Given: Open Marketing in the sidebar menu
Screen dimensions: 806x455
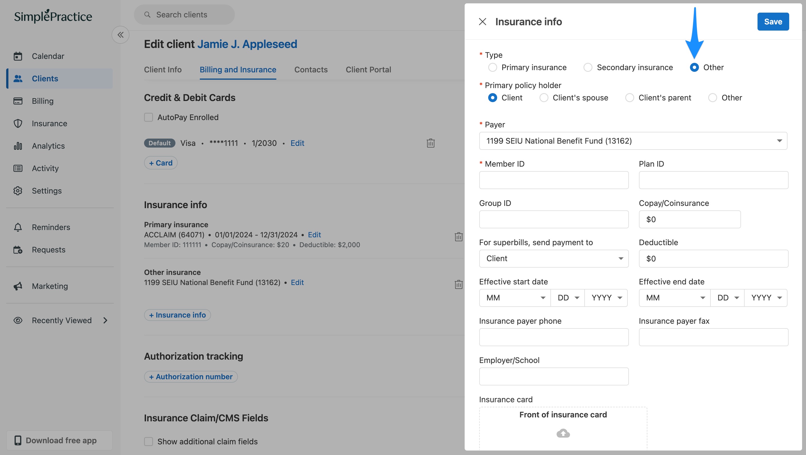Looking at the screenshot, I should [x=50, y=286].
